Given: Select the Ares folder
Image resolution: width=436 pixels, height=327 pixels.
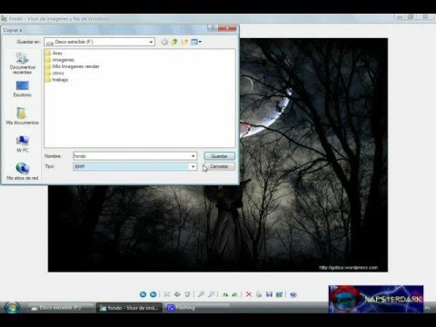Looking at the screenshot, I should (x=54, y=53).
